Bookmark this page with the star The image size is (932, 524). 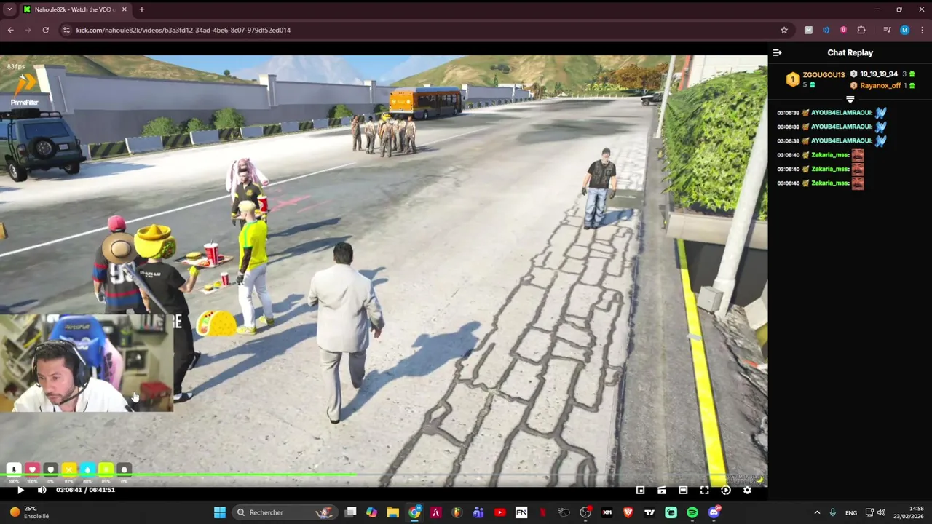pos(784,30)
